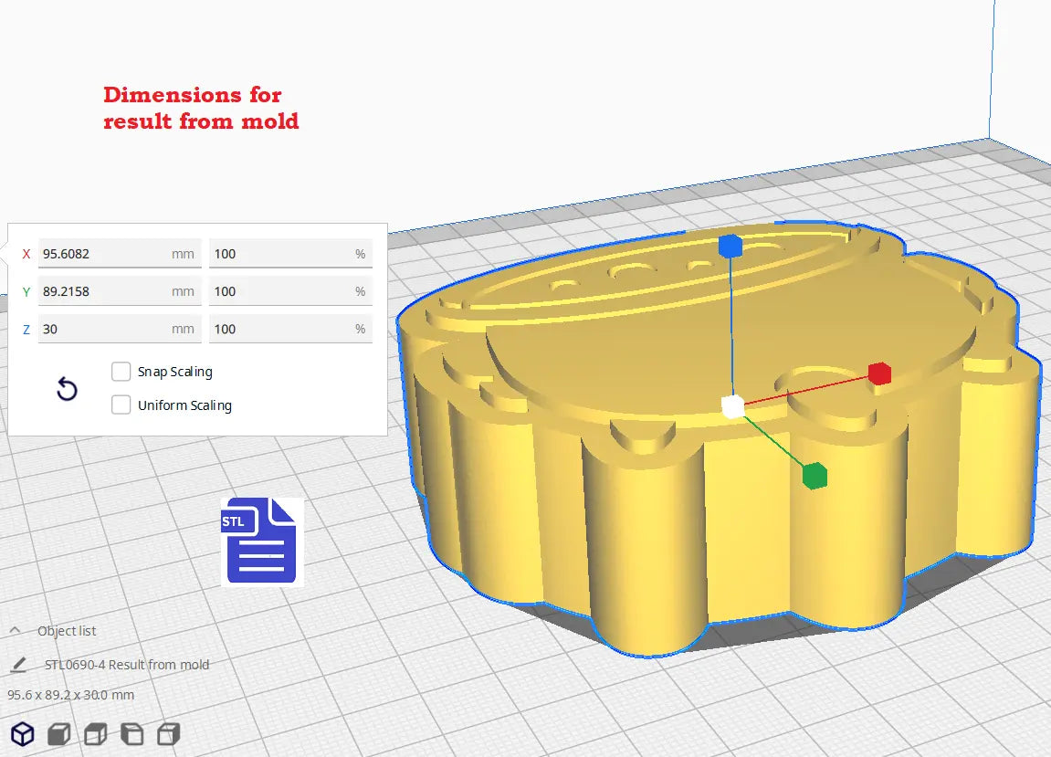The image size is (1051, 757).
Task: Enable the Snap Scaling checkbox
Action: 121,372
